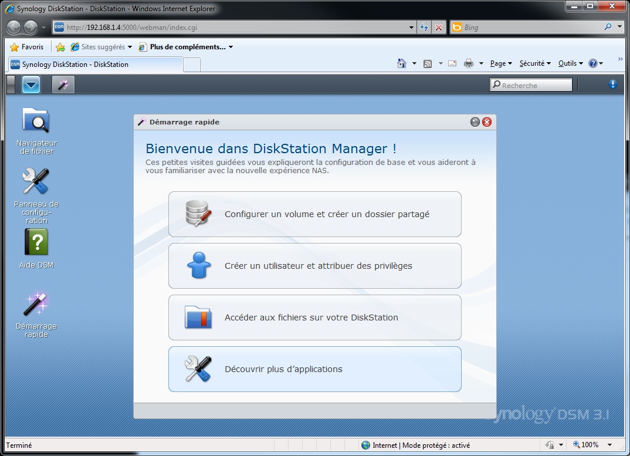This screenshot has height=456, width=630.
Task: Click the Favoris star button
Action: (x=26, y=47)
